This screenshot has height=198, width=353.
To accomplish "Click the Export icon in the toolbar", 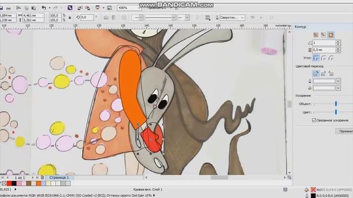I will (x=88, y=8).
